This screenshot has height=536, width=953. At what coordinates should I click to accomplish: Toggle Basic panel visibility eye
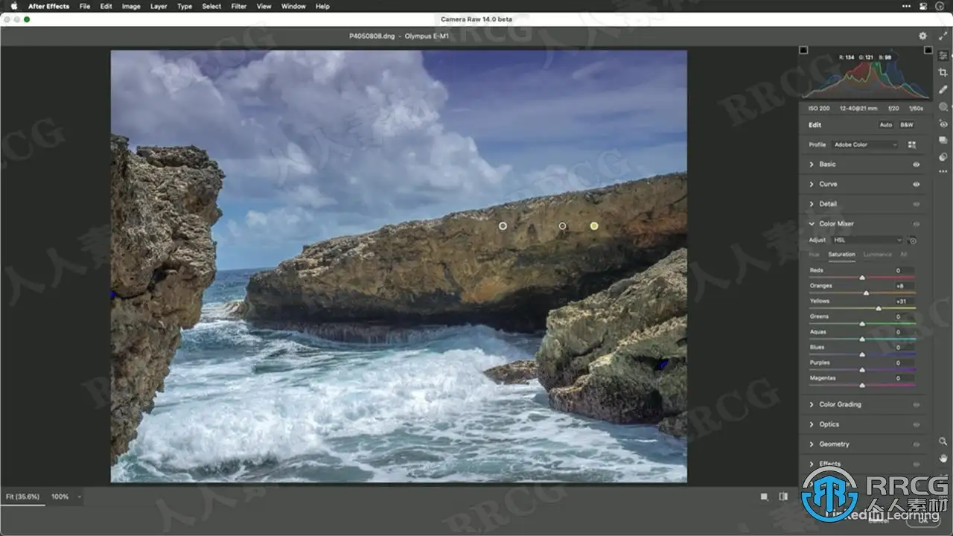pyautogui.click(x=916, y=165)
